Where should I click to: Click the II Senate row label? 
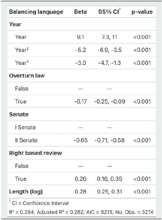click(x=27, y=140)
